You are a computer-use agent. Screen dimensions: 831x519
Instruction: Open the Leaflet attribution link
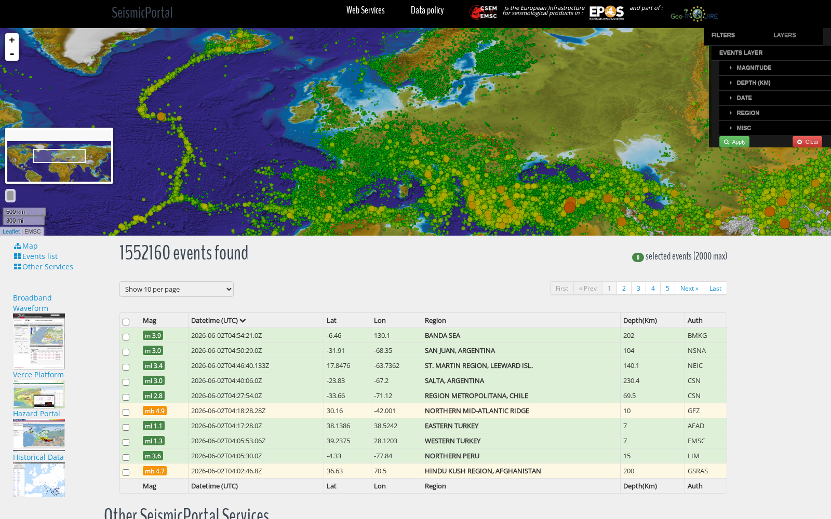(11, 231)
